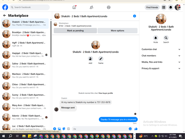Attach a photo file icon
This screenshot has height=139, width=185.
point(59,129)
